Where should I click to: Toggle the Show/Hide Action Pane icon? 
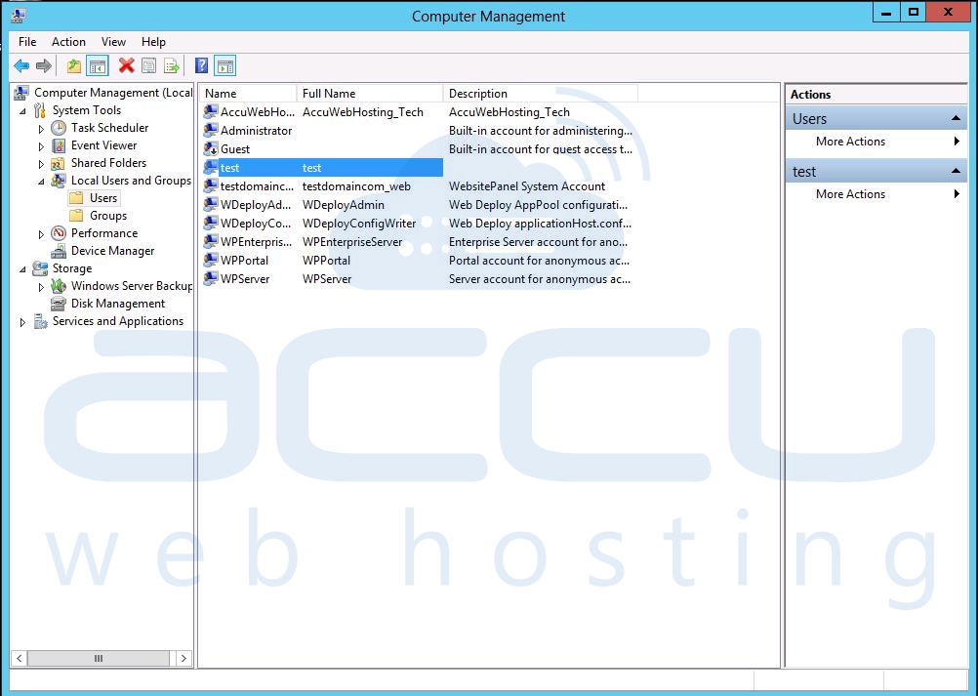click(225, 65)
